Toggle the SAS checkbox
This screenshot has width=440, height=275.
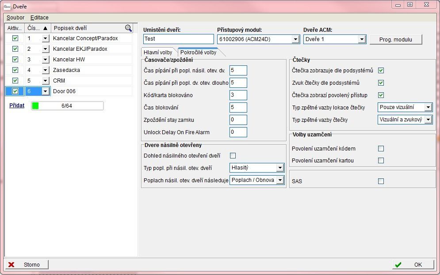381,181
